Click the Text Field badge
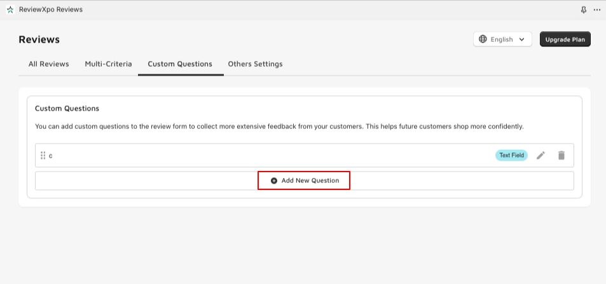The image size is (606, 284). point(511,155)
